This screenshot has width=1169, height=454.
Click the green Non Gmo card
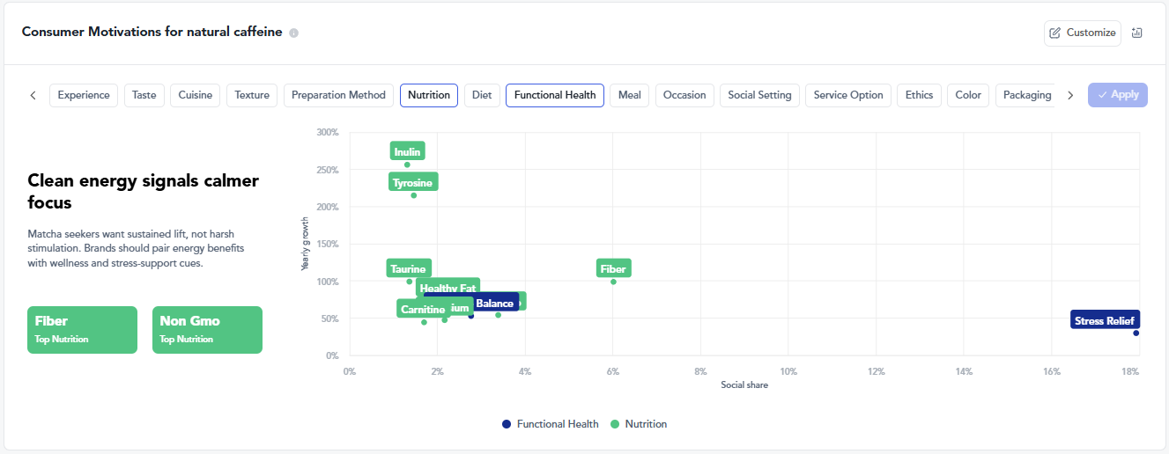[207, 329]
